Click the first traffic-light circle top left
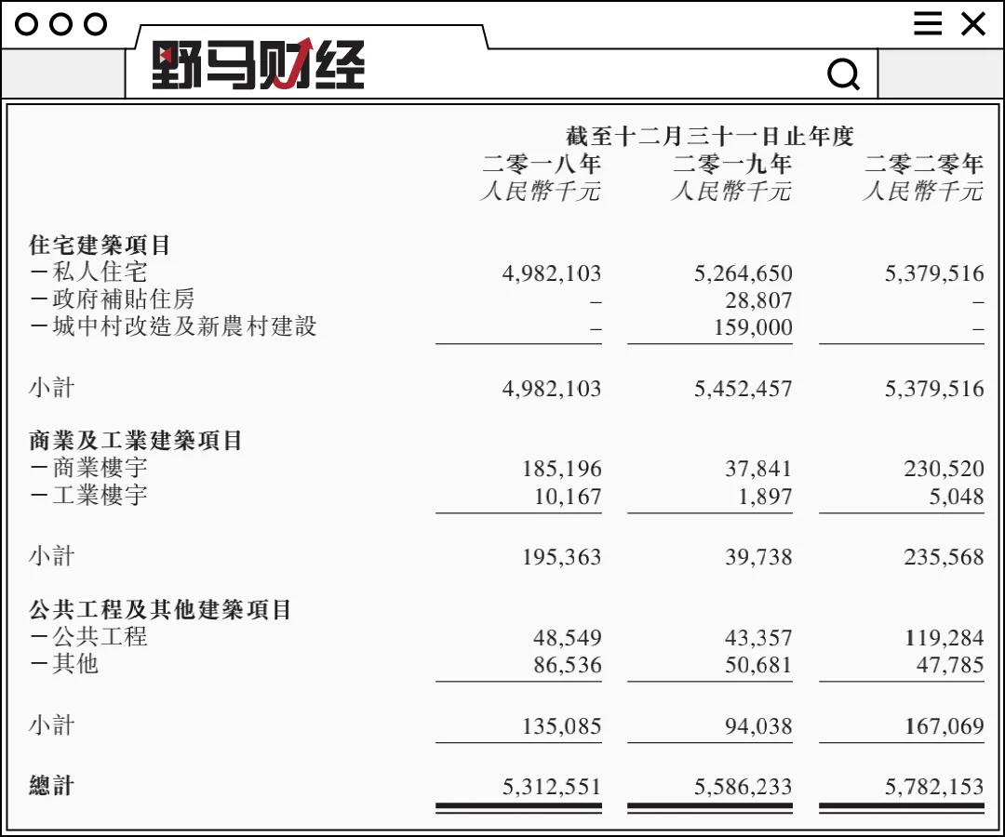This screenshot has width=1005, height=837. point(29,24)
